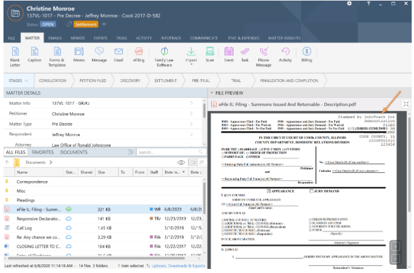This screenshot has height=273, width=414.
Task: Create a new Task
Action: pos(245,55)
